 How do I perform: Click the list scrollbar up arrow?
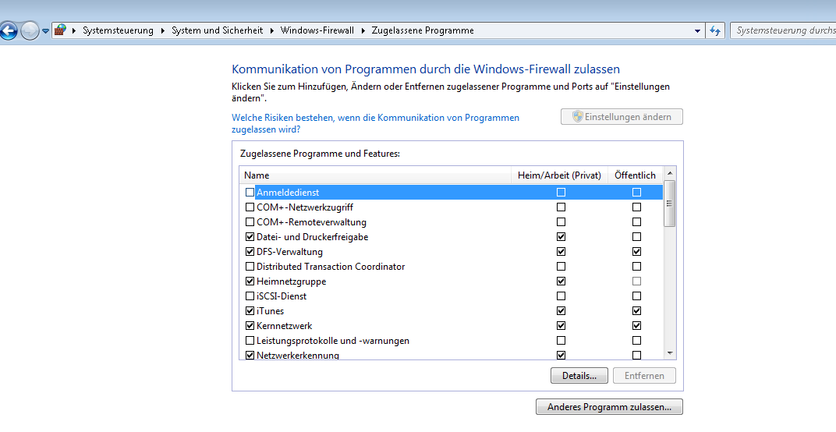click(x=670, y=173)
